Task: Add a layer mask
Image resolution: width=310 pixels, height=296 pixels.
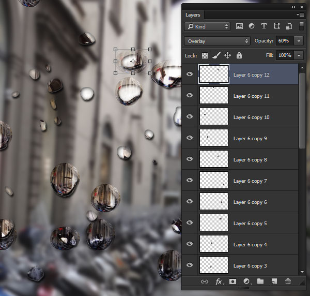Action: click(233, 282)
